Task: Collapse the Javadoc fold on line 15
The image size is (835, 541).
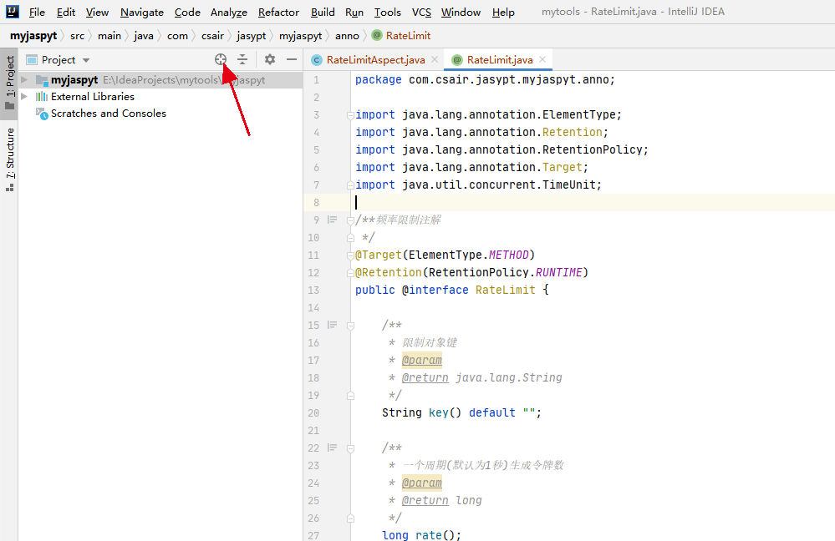Action: (x=350, y=326)
